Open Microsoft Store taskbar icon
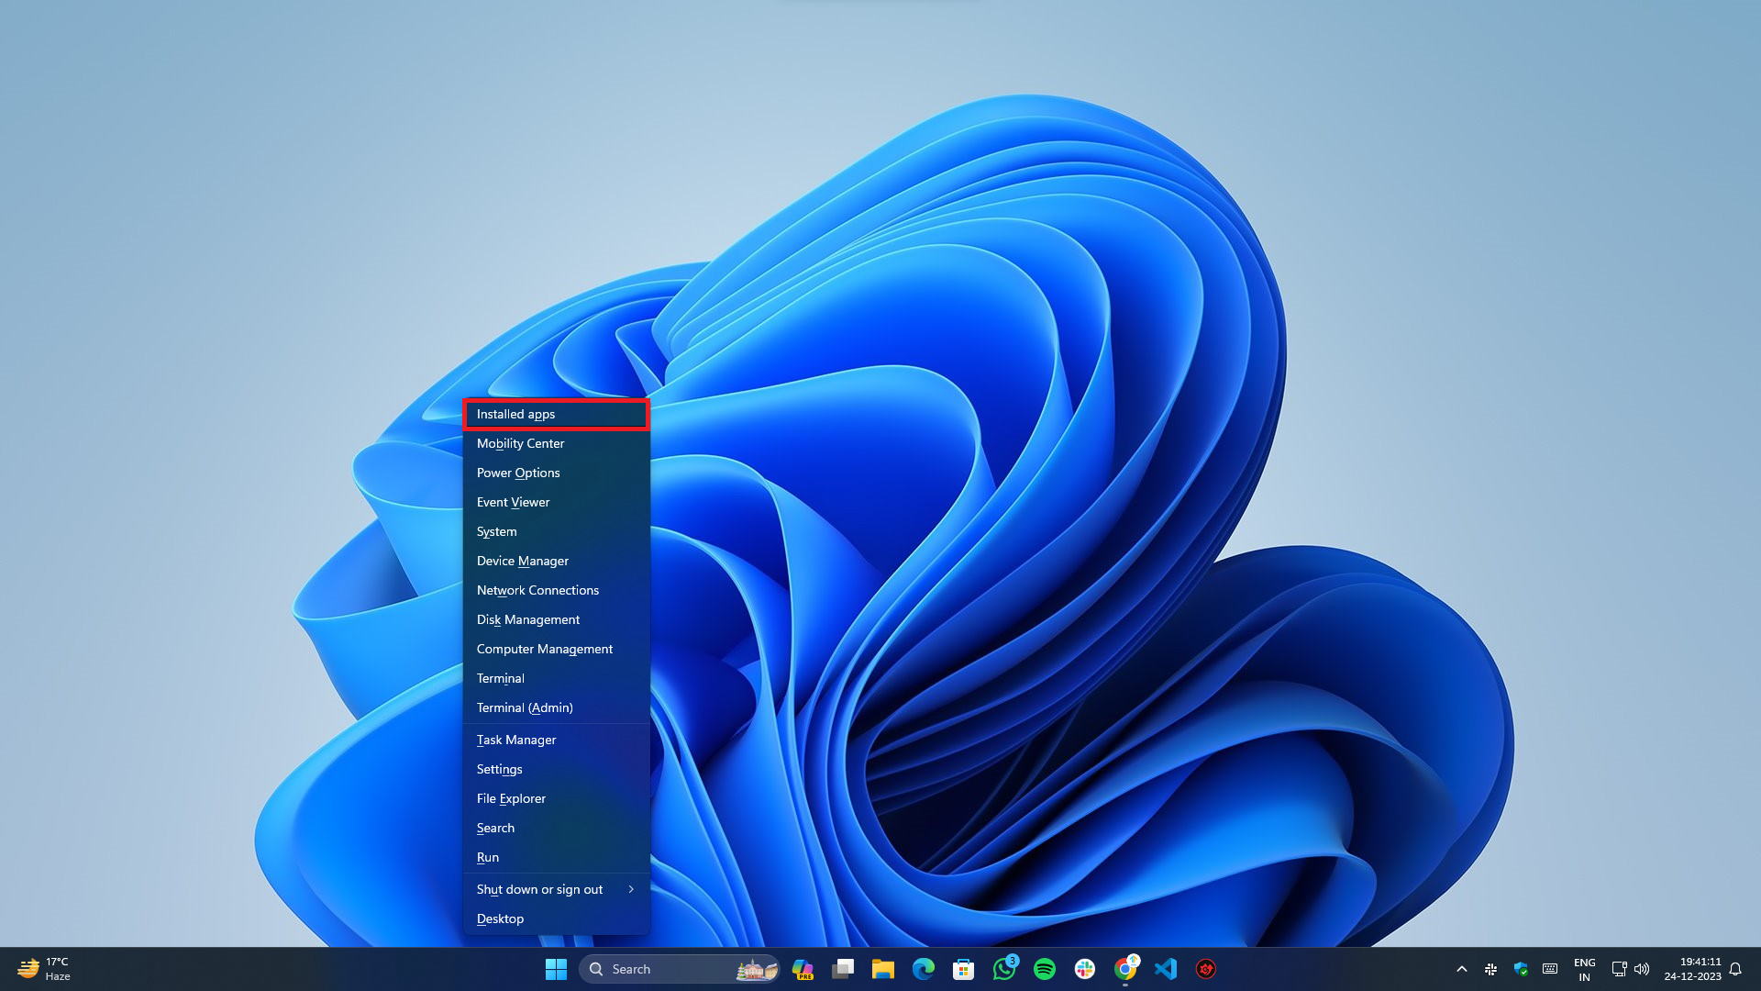Image resolution: width=1761 pixels, height=991 pixels. coord(964,969)
